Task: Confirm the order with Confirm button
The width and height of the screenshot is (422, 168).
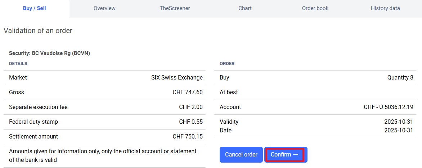Action: (x=285, y=155)
